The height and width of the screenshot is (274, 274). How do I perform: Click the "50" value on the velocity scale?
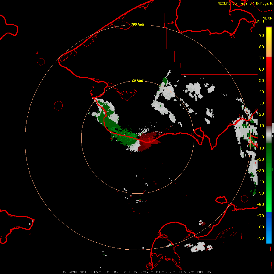(262, 81)
